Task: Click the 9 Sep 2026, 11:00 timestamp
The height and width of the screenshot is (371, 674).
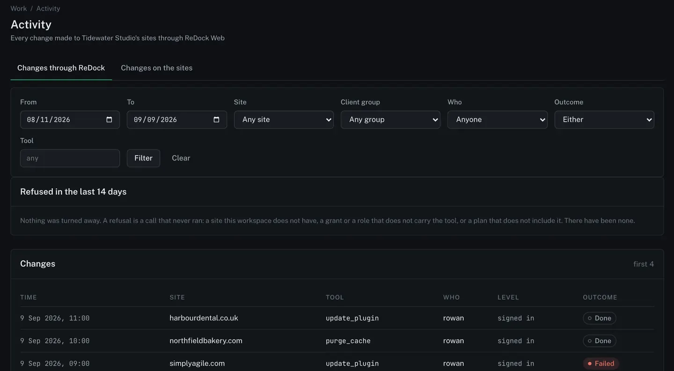Action: click(x=55, y=318)
